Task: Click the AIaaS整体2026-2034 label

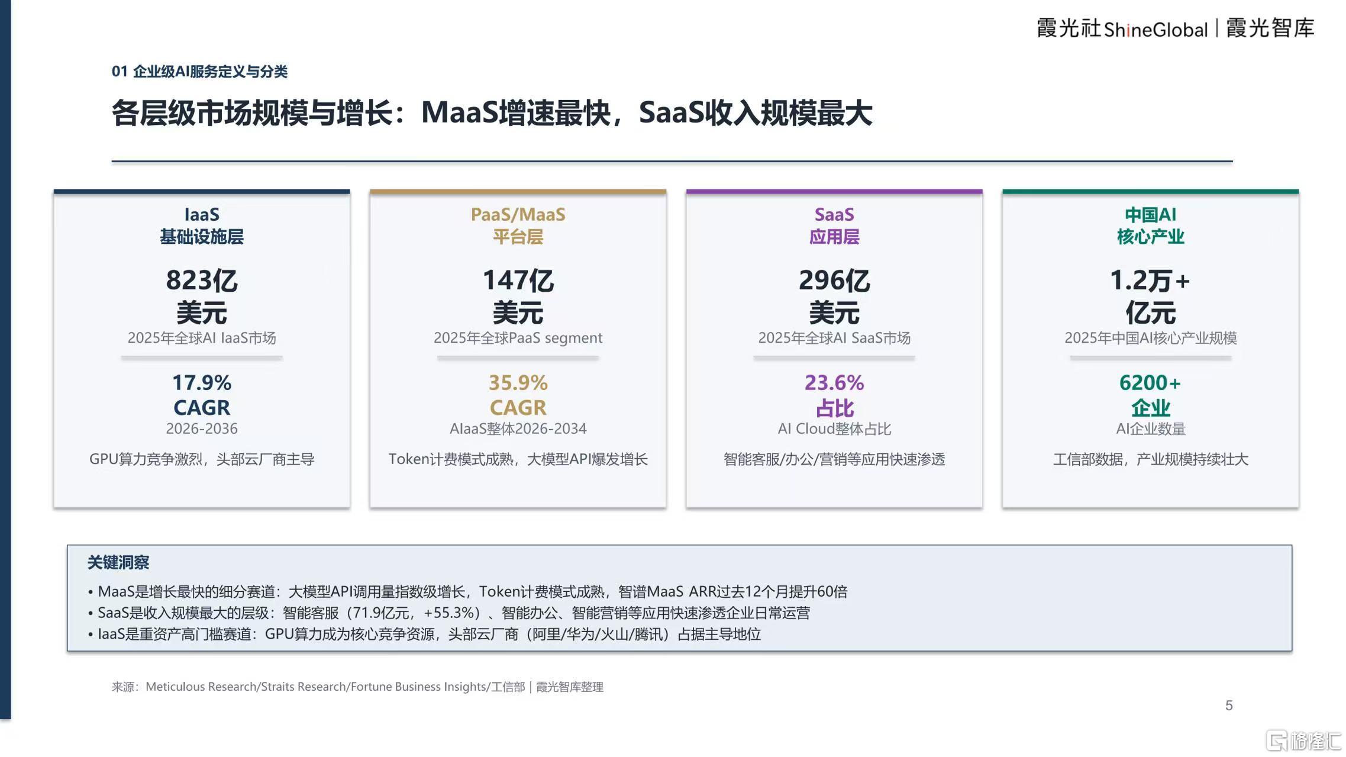Action: click(518, 429)
